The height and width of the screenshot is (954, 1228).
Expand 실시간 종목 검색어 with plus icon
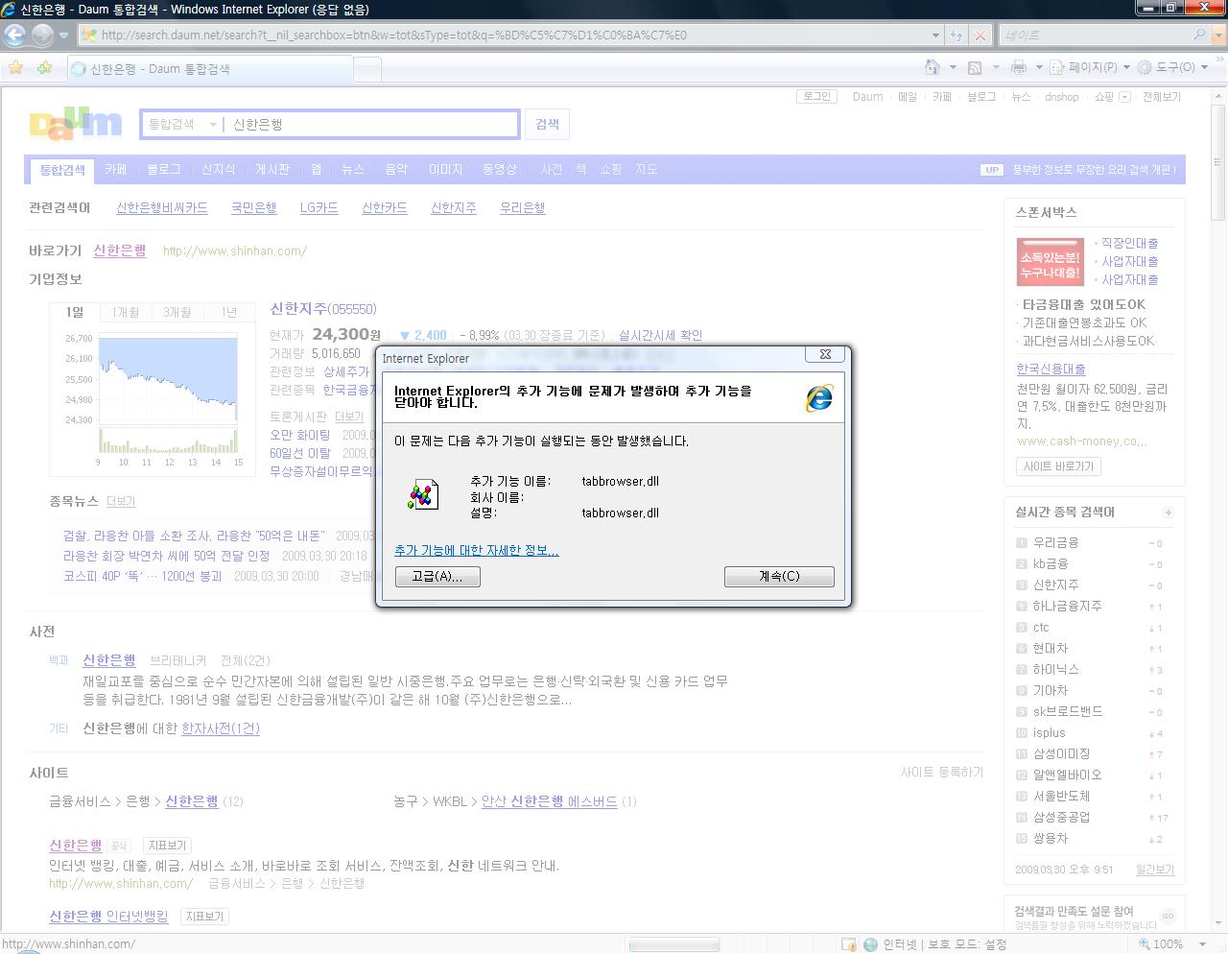point(1168,513)
